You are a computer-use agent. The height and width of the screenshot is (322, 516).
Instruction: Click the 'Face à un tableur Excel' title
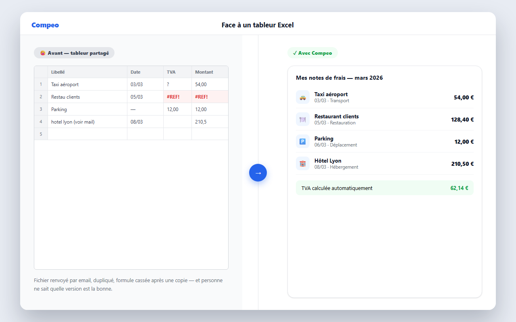click(258, 25)
